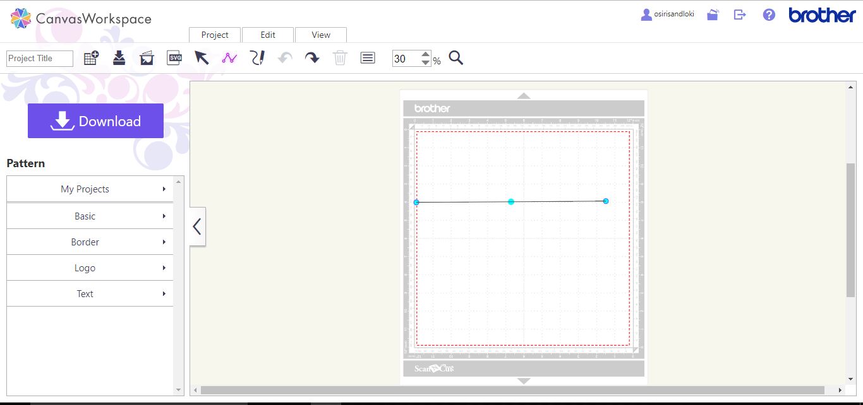Open the what's new notifications
863x405 pixels.
click(712, 14)
